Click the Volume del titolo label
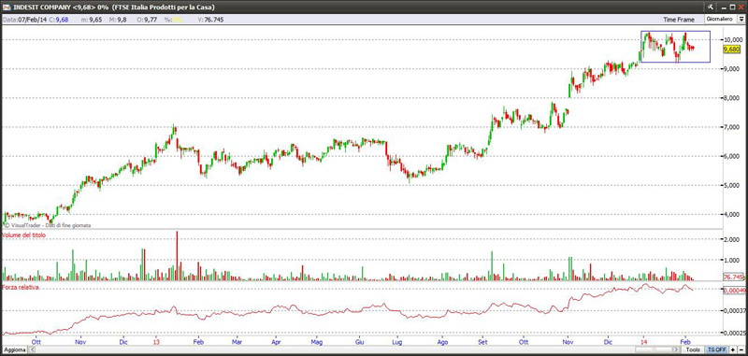748x356 pixels. coord(24,235)
